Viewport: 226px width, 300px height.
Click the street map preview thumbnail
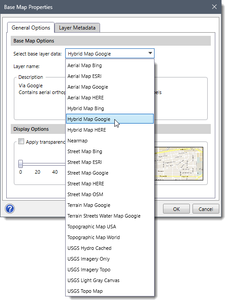[179, 163]
